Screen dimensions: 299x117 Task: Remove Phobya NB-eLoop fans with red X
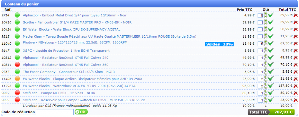tap(295, 44)
